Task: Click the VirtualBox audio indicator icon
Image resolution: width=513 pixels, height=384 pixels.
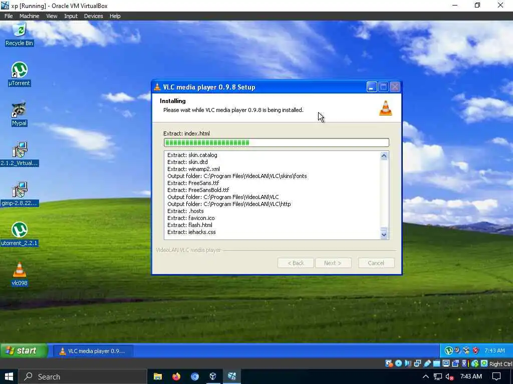Action: point(408,363)
